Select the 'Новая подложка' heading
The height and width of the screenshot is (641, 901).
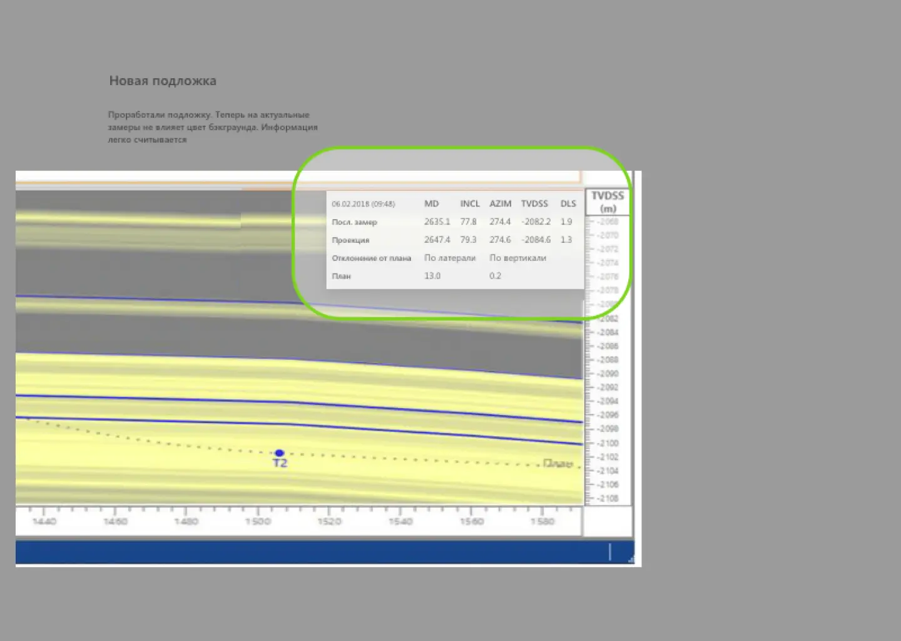(x=163, y=81)
